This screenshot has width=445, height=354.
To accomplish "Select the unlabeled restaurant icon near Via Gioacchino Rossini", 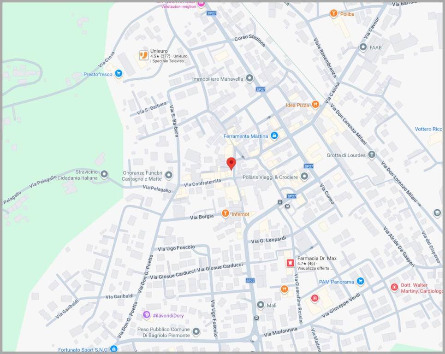I will click(285, 289).
